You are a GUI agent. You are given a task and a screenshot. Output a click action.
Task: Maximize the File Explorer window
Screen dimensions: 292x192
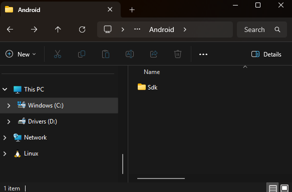coord(258,5)
